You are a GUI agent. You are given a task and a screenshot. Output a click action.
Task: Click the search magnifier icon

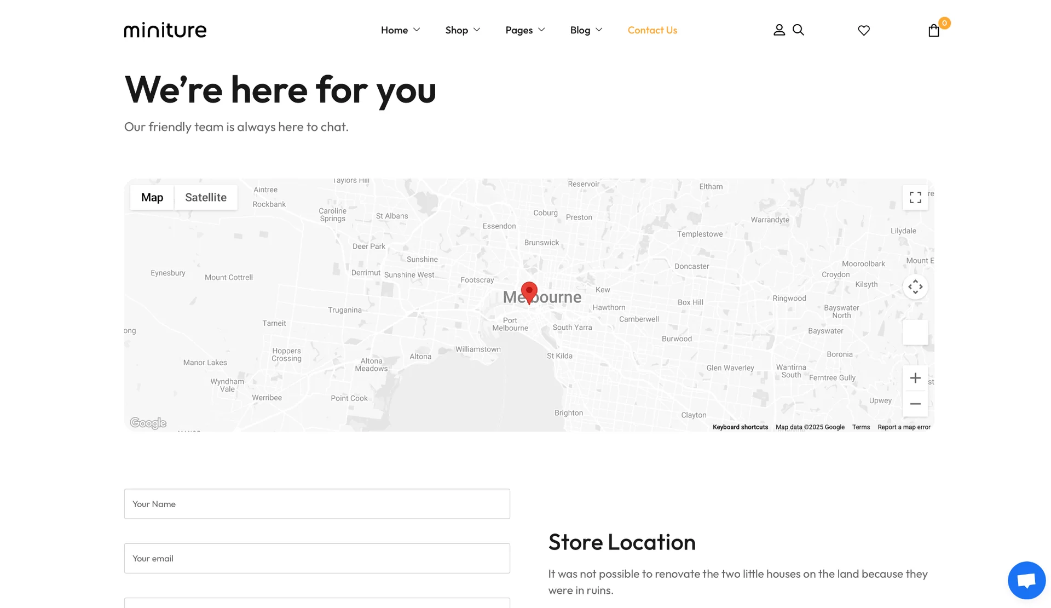(798, 30)
